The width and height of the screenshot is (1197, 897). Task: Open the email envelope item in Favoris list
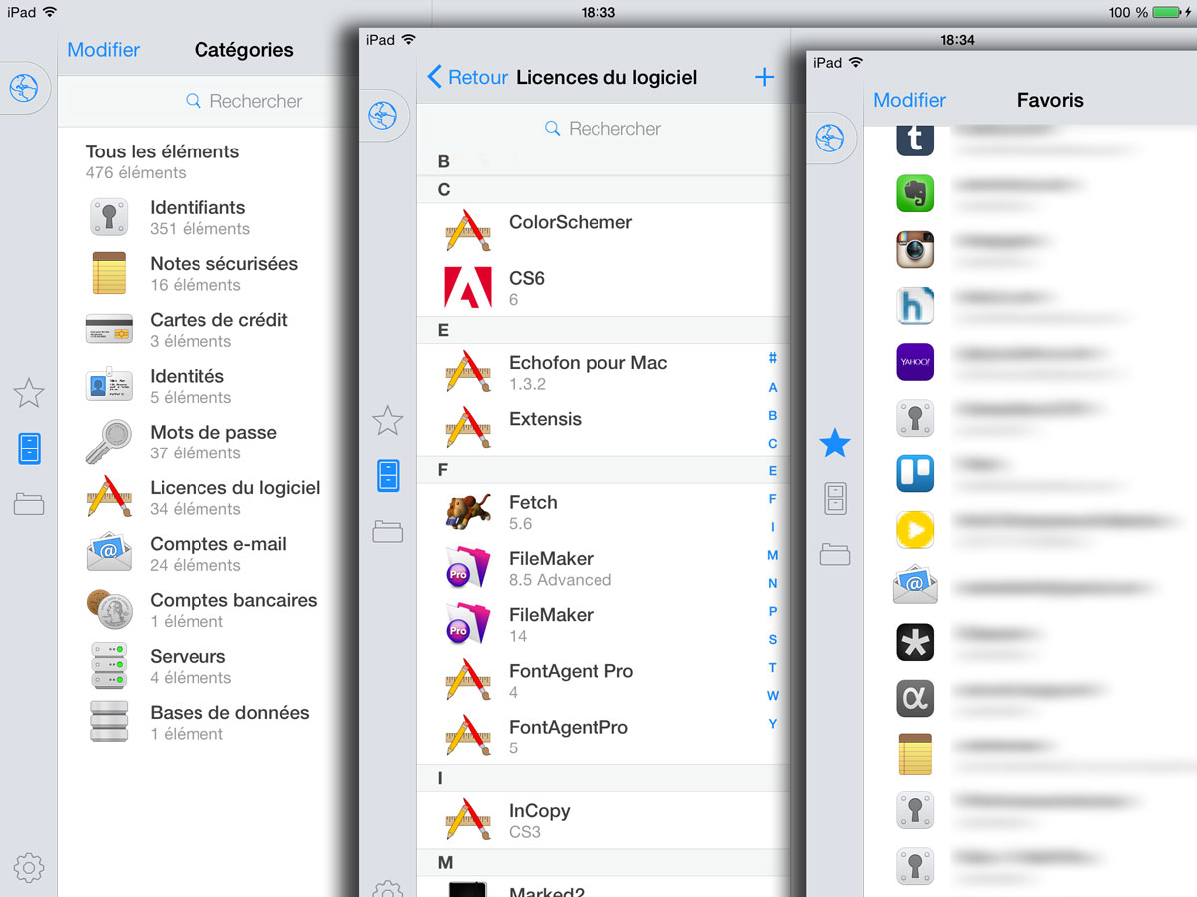915,586
